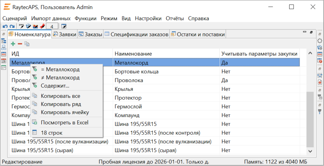Open the Остатки и поставки tab
Image resolution: width=324 pixels, height=166 pixels.
pos(197,34)
